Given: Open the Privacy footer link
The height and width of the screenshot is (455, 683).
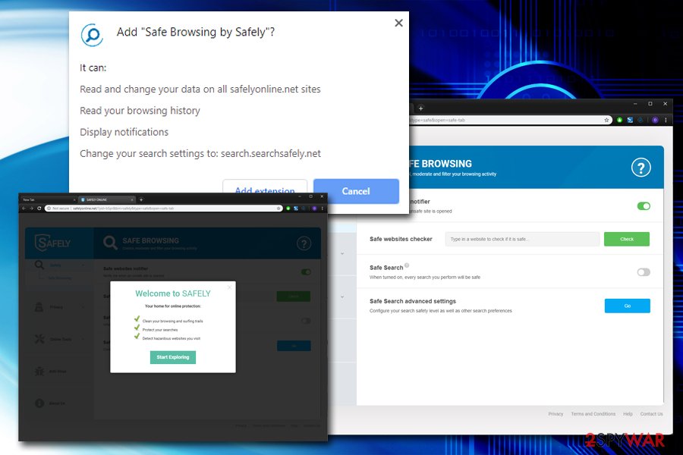Looking at the screenshot, I should (x=556, y=413).
